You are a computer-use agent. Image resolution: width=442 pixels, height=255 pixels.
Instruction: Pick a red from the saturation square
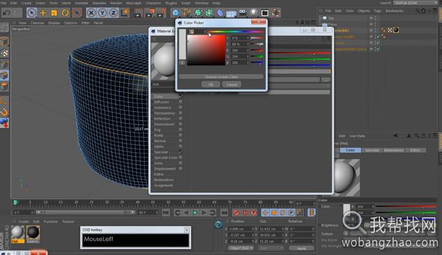click(207, 50)
